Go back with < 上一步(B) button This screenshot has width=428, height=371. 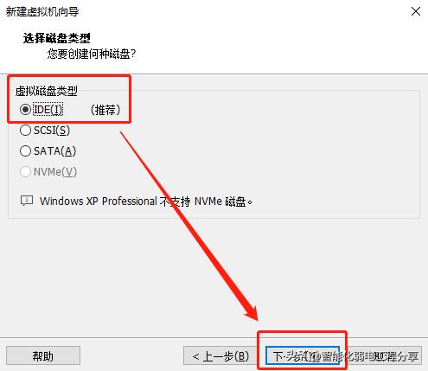(220, 355)
